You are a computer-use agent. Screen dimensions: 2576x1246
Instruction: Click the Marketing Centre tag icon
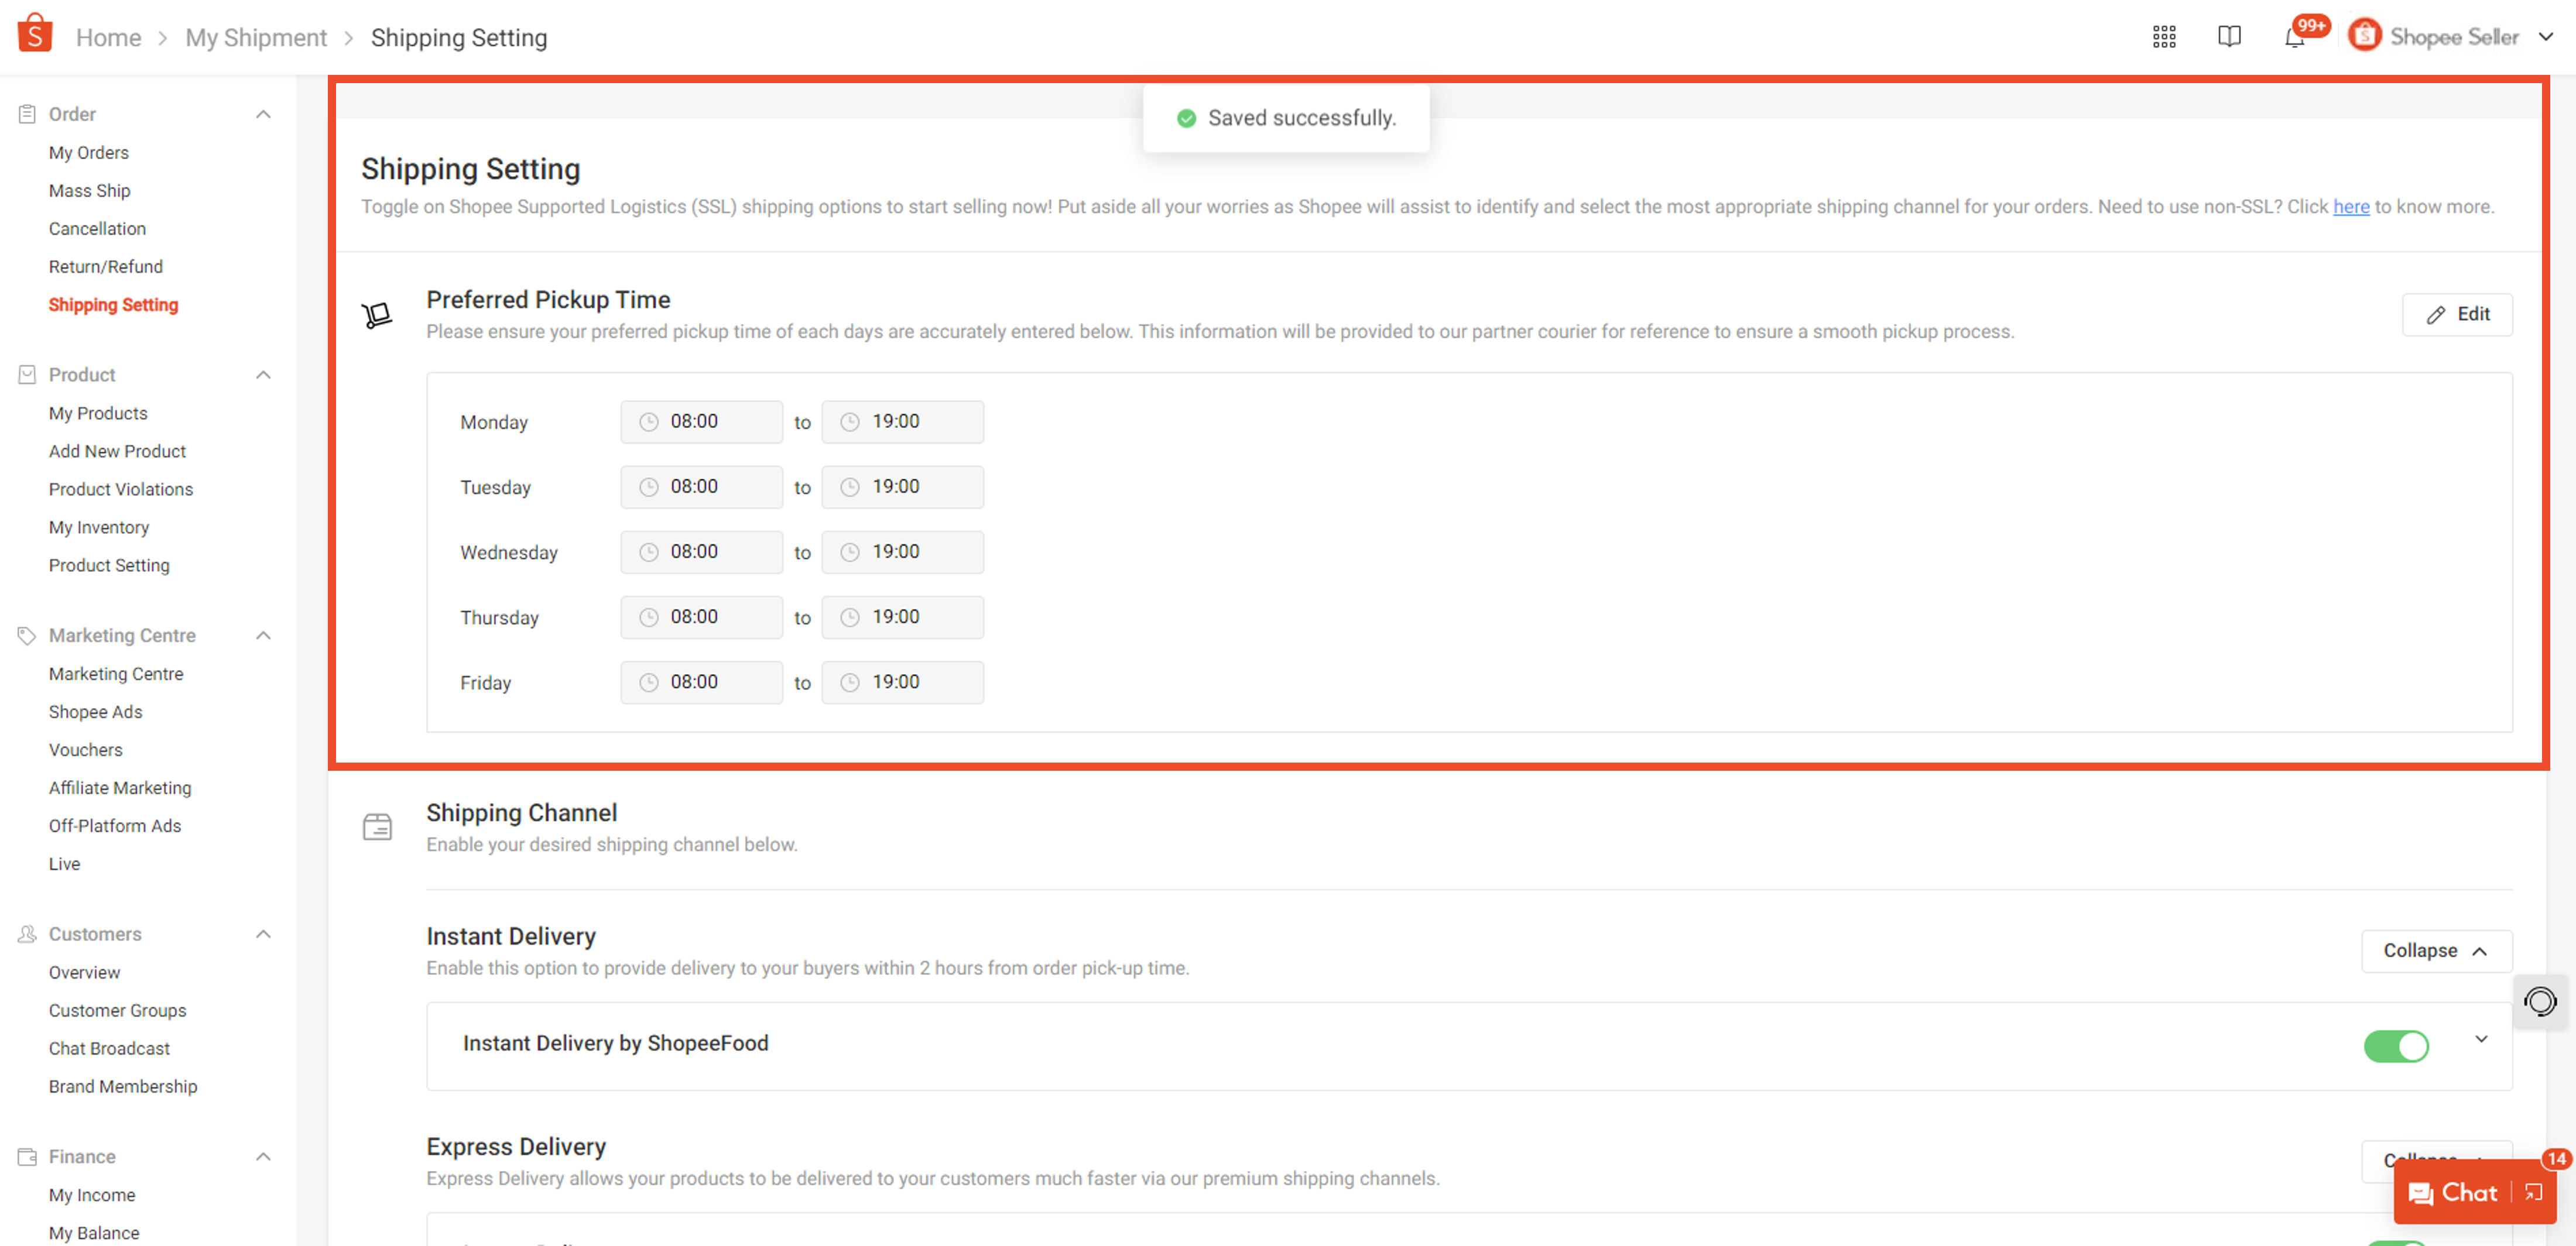pos(27,635)
